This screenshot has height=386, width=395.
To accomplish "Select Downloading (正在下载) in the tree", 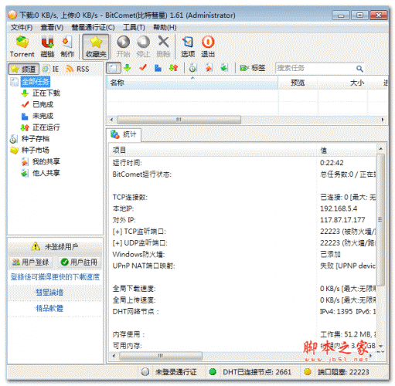I will (x=46, y=93).
